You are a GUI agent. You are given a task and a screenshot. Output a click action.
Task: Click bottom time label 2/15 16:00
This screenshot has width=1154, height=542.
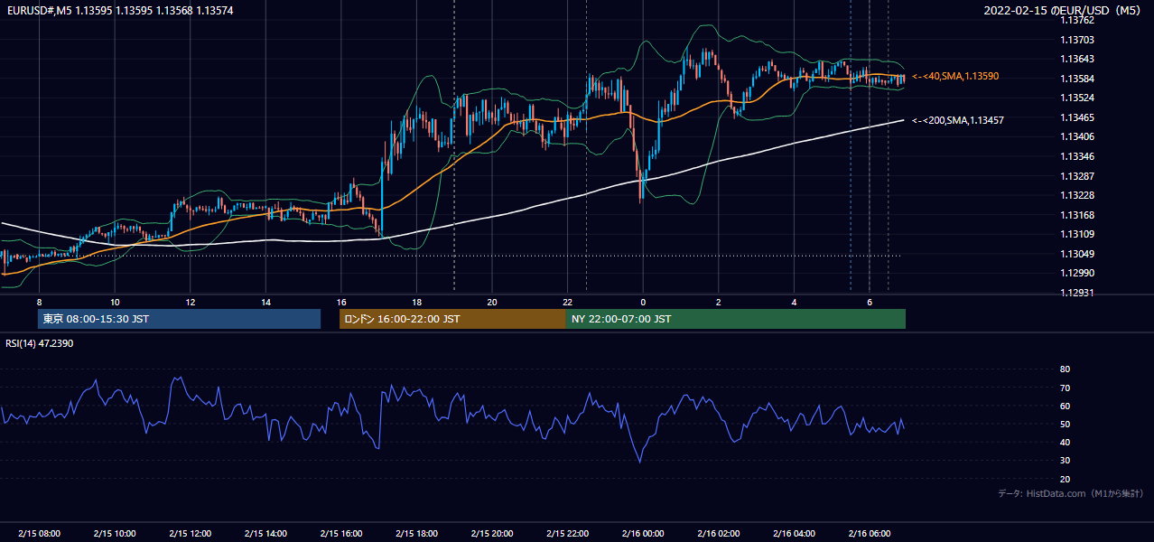tap(341, 534)
